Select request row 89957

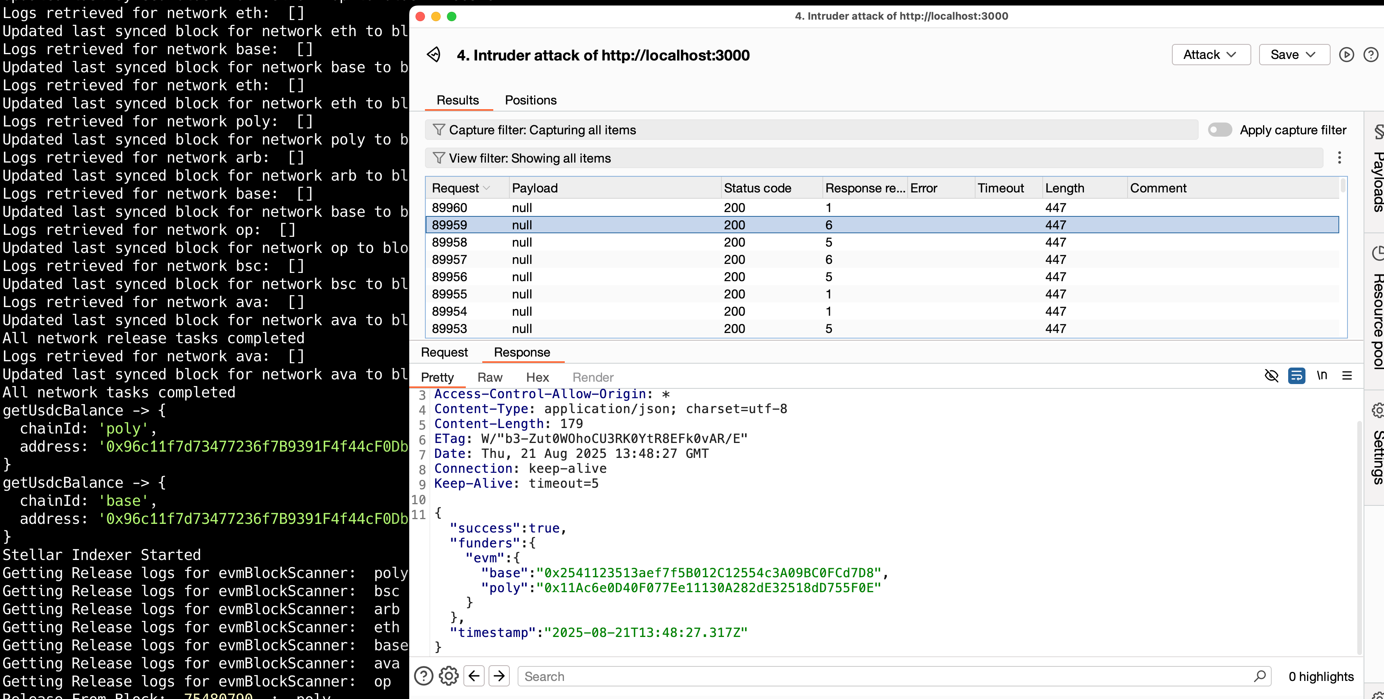click(x=882, y=260)
